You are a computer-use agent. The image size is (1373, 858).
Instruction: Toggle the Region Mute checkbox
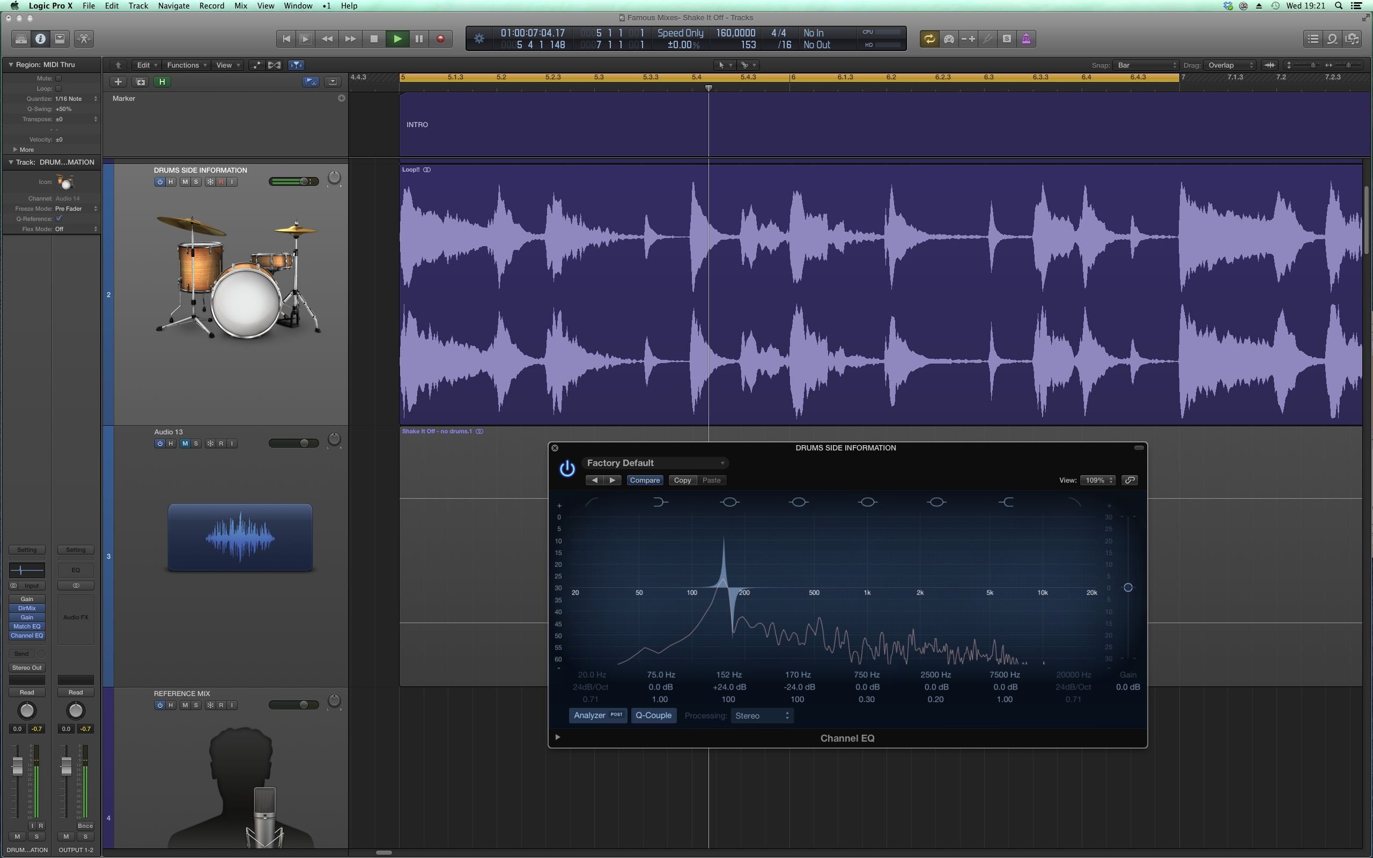pyautogui.click(x=58, y=78)
